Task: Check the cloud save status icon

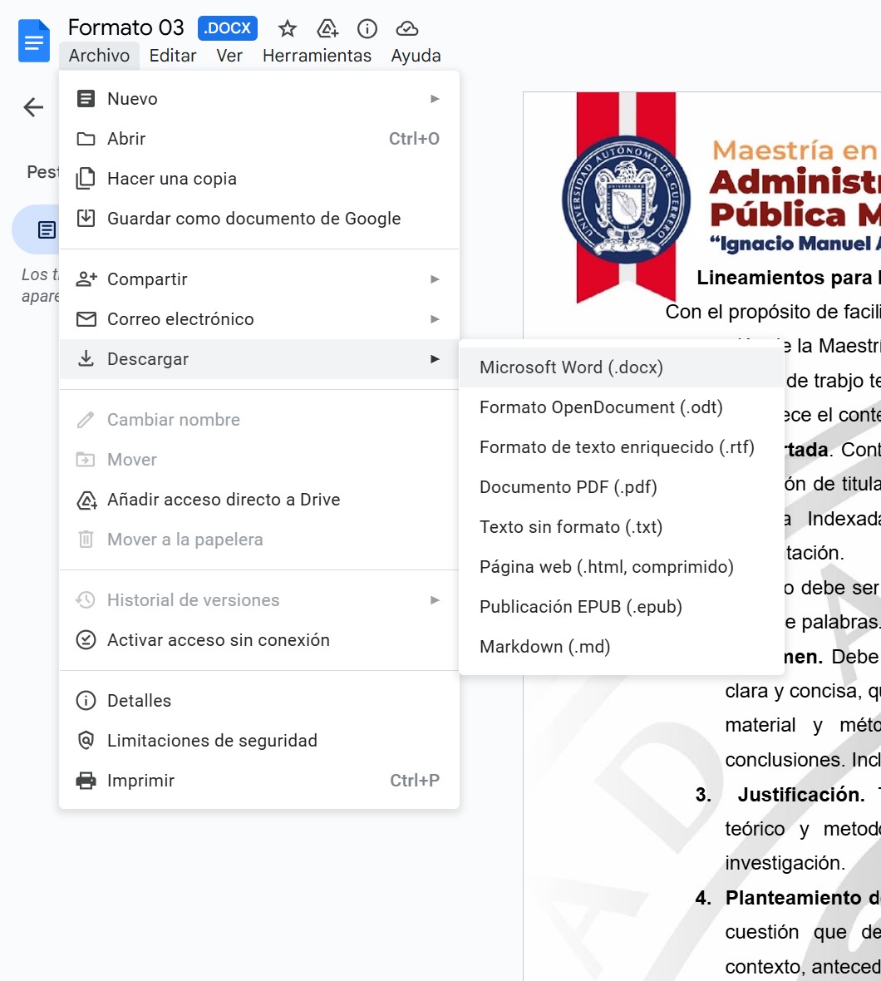Action: coord(407,28)
